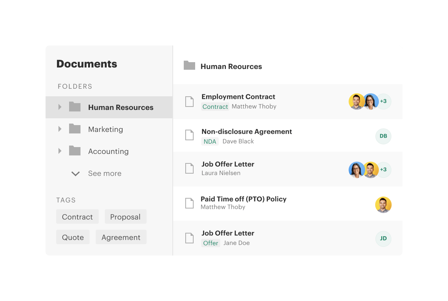Open the Human Reources folder icon in header
The height and width of the screenshot is (301, 448).
pos(189,65)
